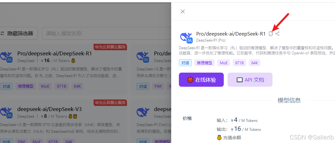Click ¥8 / M Tokens on DeepSeek-V3 card

point(54,116)
